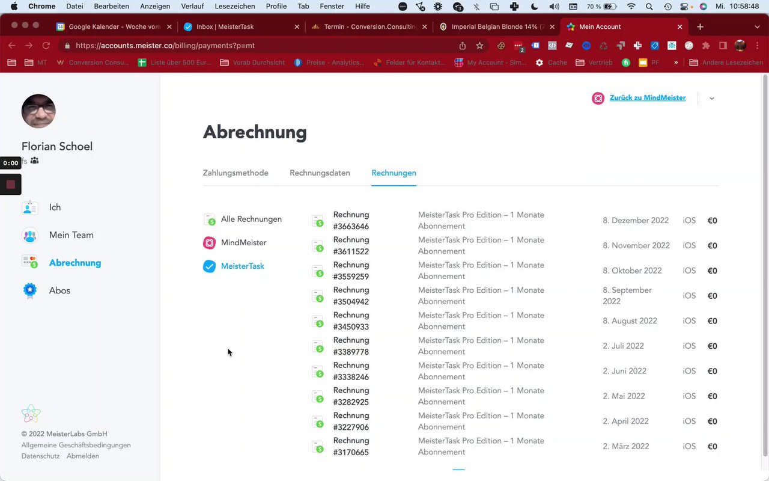The image size is (769, 481).
Task: Click the team members icon under the name
Action: [x=35, y=161]
